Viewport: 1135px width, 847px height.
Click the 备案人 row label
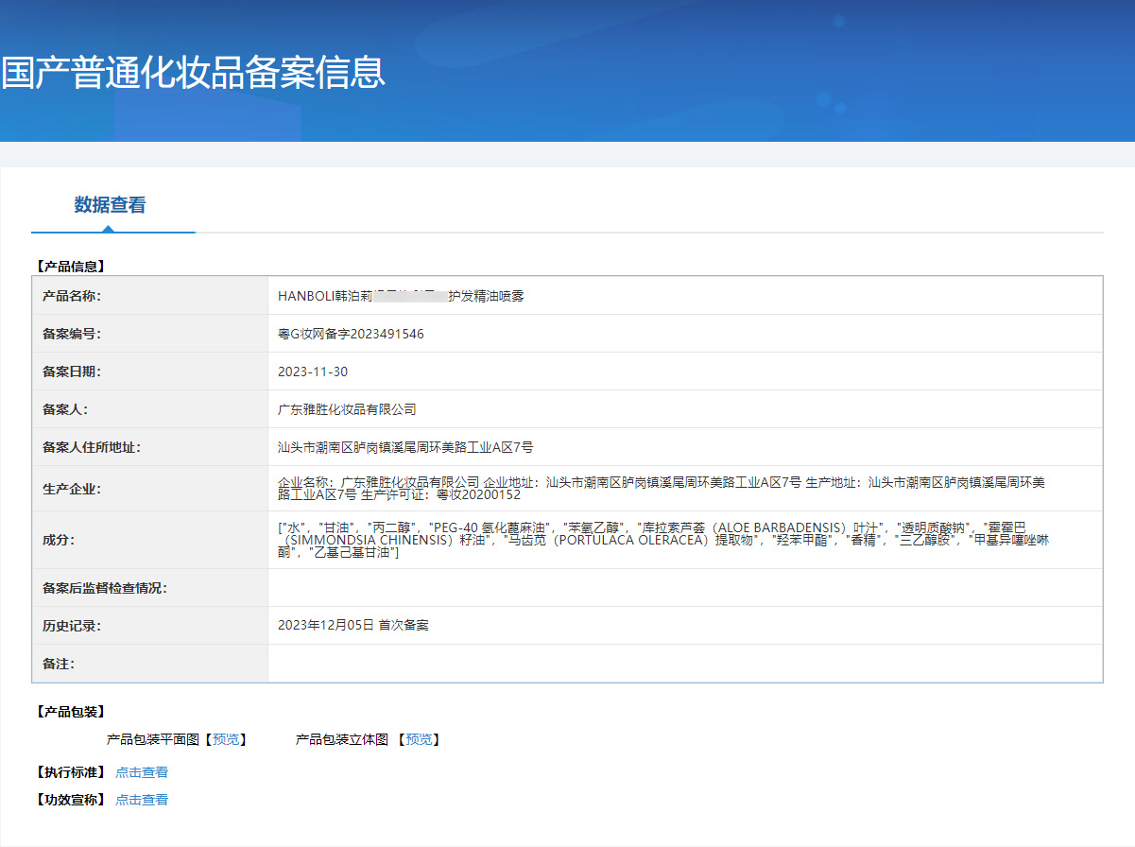coord(65,409)
